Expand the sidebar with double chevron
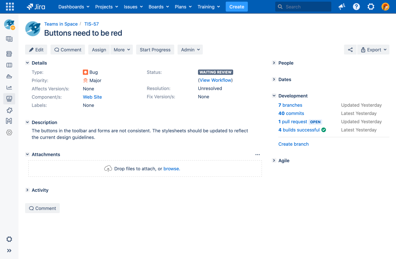396x259 pixels. point(9,250)
